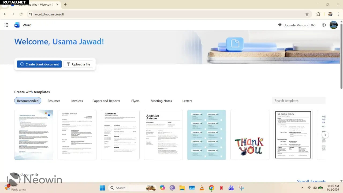Click the Word logo icon
Viewport: 343px width, 193px height.
pyautogui.click(x=17, y=25)
